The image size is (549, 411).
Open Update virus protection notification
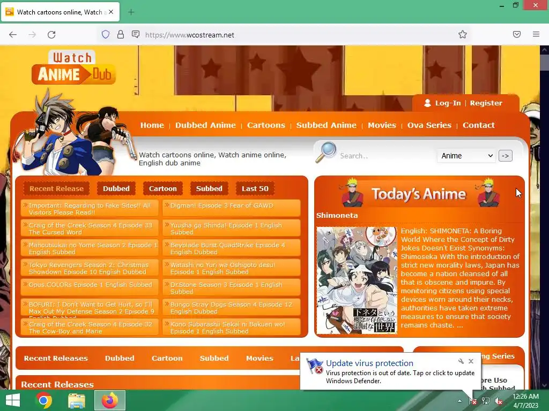[390, 372]
